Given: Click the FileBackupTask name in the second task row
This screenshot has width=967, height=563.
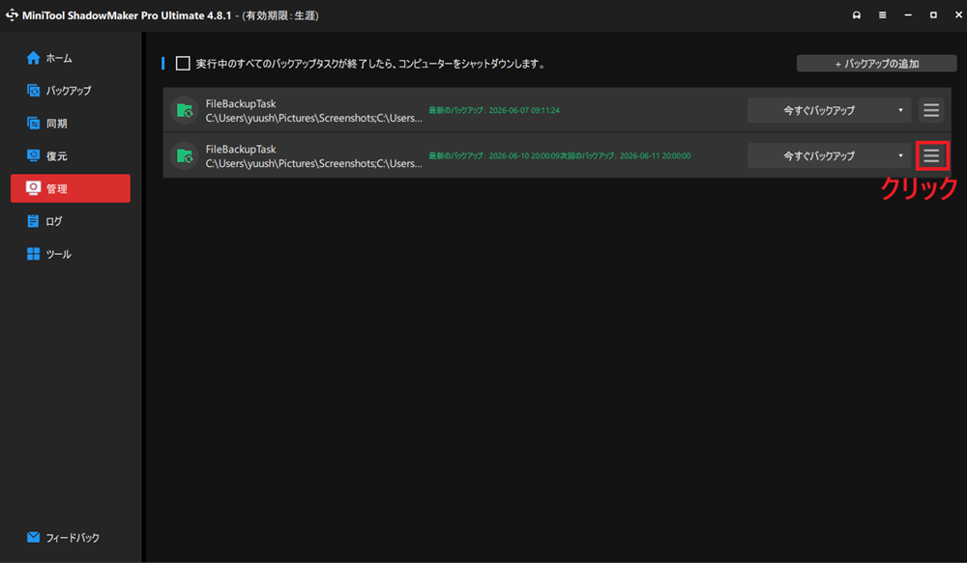Looking at the screenshot, I should (241, 149).
